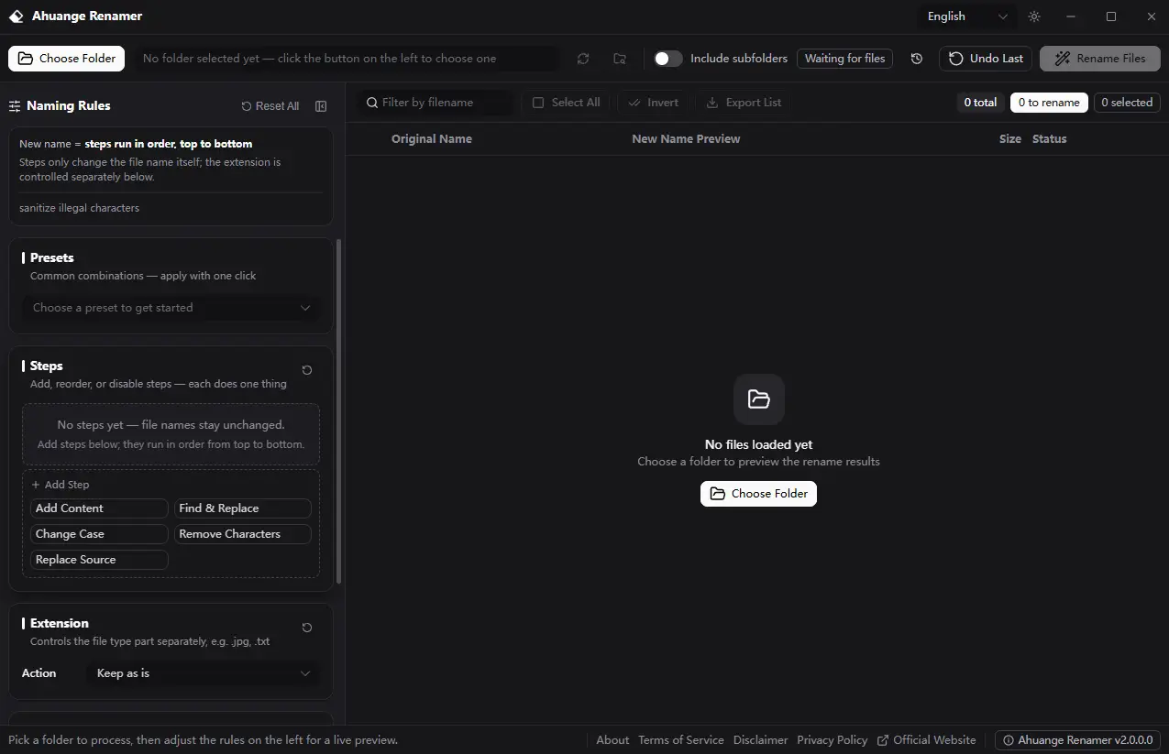Click the left panel vertical scrollbar
Screen dimensions: 1169x754
click(339, 411)
